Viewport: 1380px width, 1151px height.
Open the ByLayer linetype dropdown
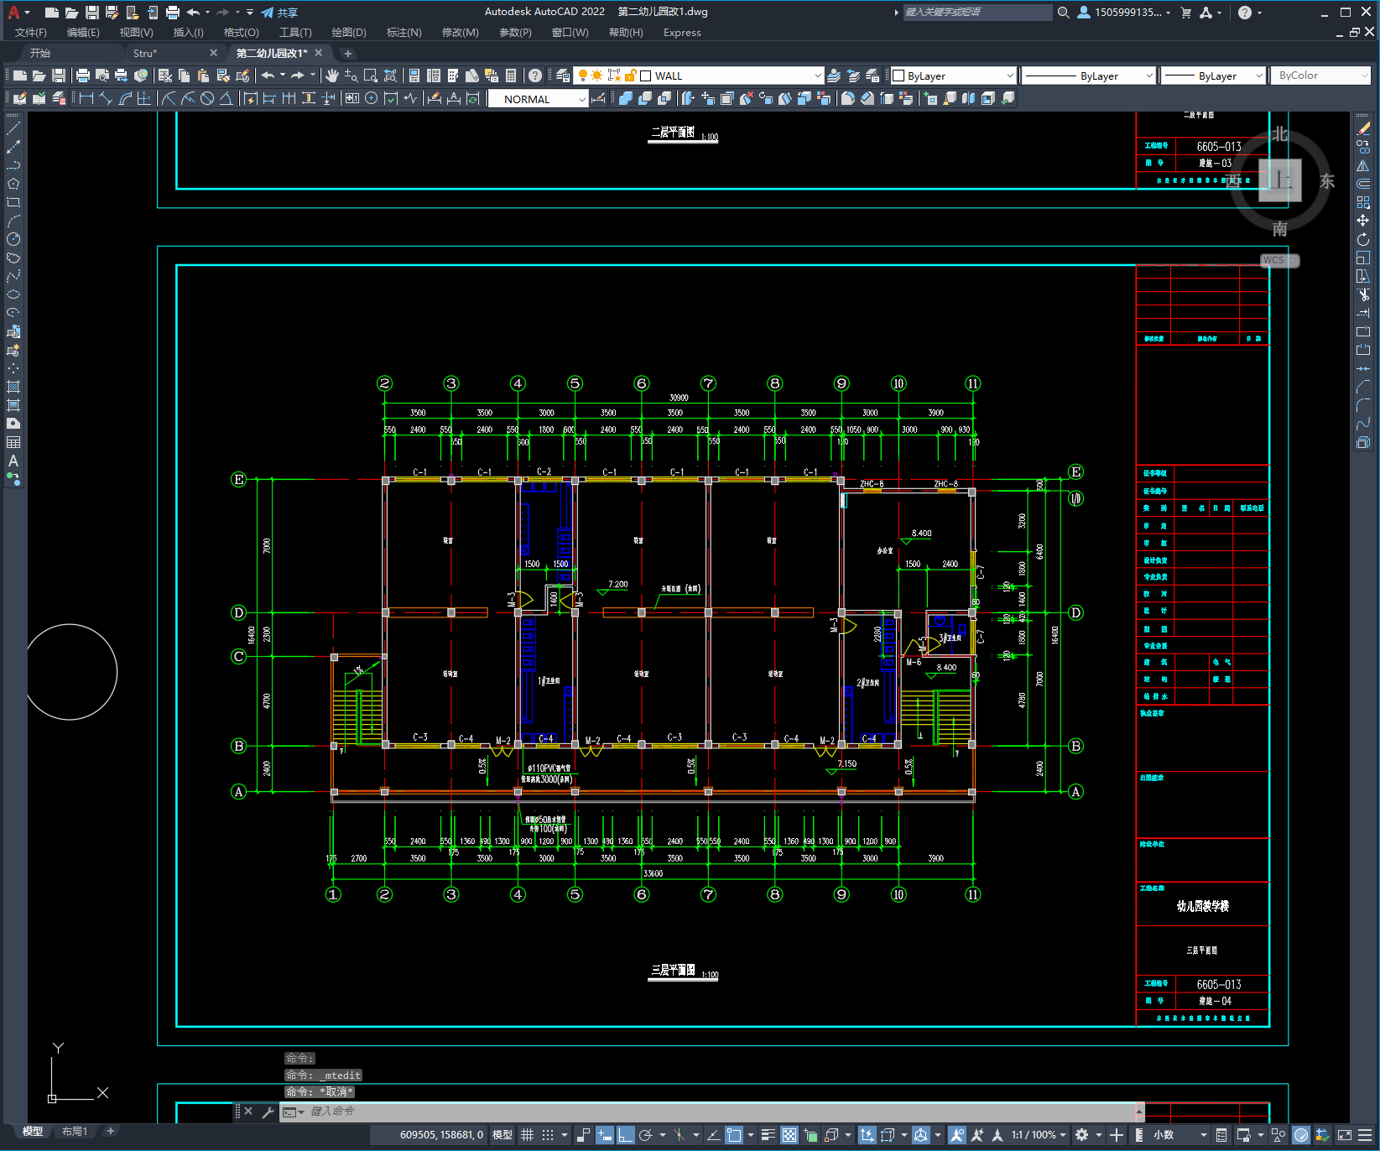1149,76
